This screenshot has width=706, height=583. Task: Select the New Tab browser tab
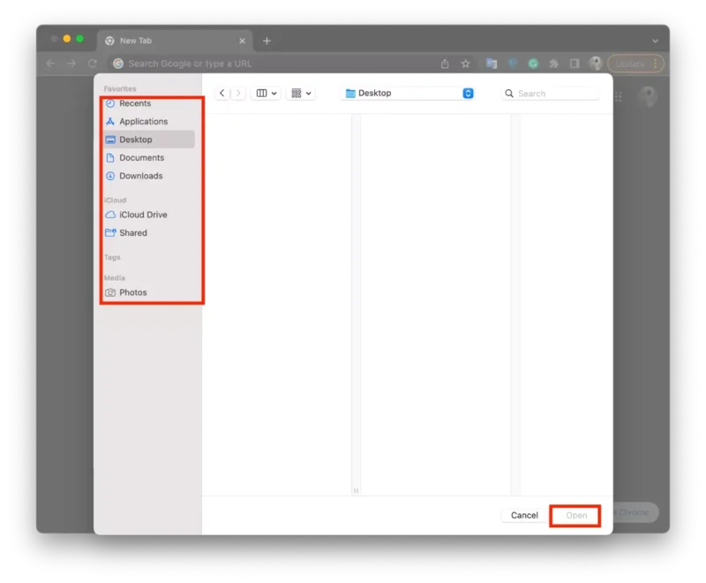(x=175, y=41)
